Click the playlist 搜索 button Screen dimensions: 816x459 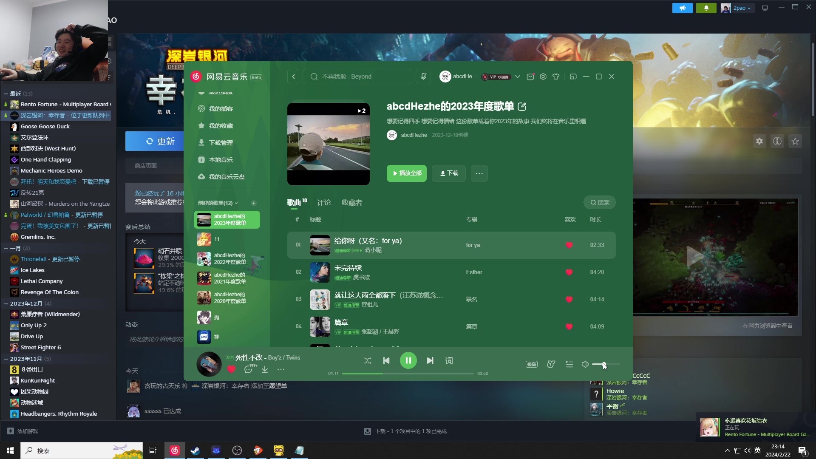(x=600, y=202)
